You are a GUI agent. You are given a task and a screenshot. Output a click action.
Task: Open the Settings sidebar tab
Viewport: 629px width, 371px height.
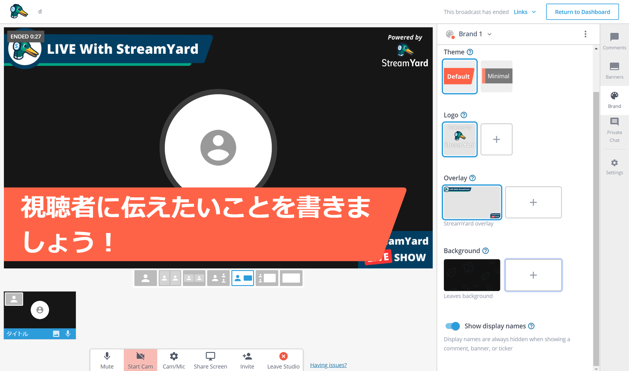(x=614, y=167)
